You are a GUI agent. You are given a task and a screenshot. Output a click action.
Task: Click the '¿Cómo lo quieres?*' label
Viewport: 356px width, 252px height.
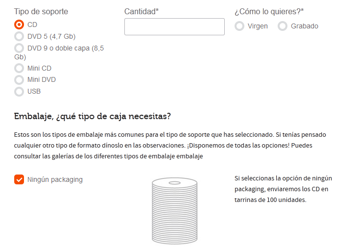point(269,12)
